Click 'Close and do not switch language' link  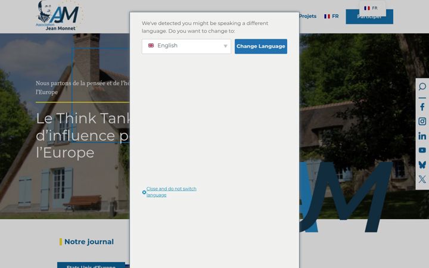pos(171,192)
